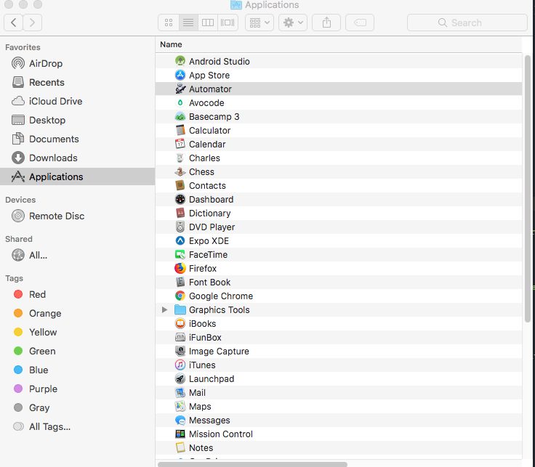Click the Firefox icon

(180, 268)
